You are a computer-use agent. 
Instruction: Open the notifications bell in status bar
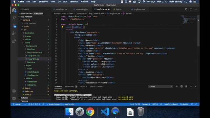coord(196,104)
